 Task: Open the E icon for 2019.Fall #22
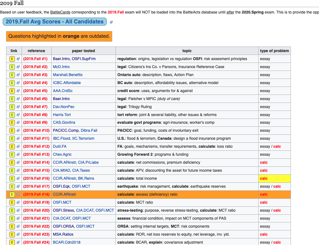[12, 227]
